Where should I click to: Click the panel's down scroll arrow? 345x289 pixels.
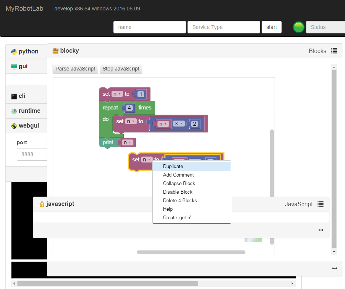tap(334, 252)
